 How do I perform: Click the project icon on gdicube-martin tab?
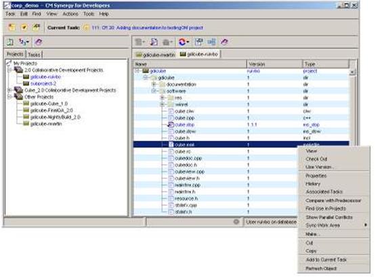(x=139, y=55)
